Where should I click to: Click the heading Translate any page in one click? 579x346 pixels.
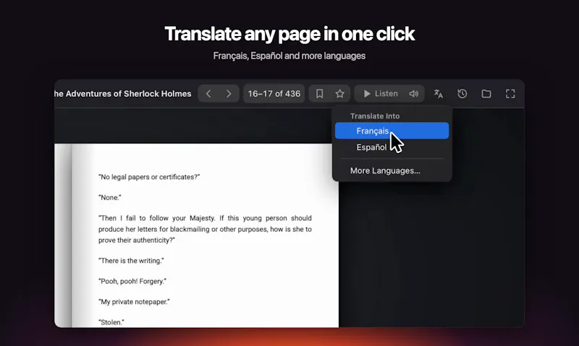[289, 34]
